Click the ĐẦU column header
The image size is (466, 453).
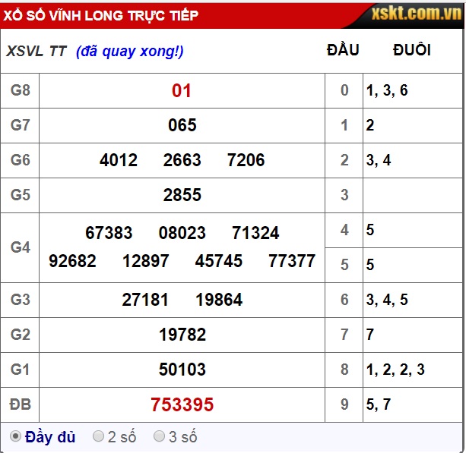(x=343, y=50)
